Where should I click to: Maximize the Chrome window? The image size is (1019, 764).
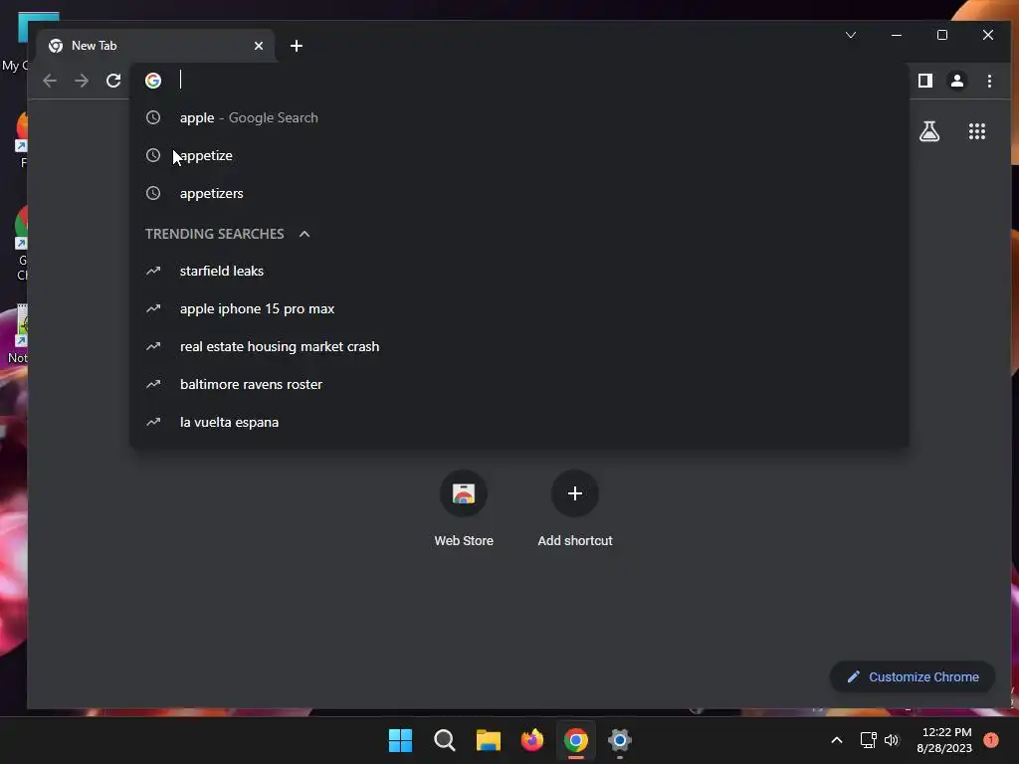pos(942,35)
